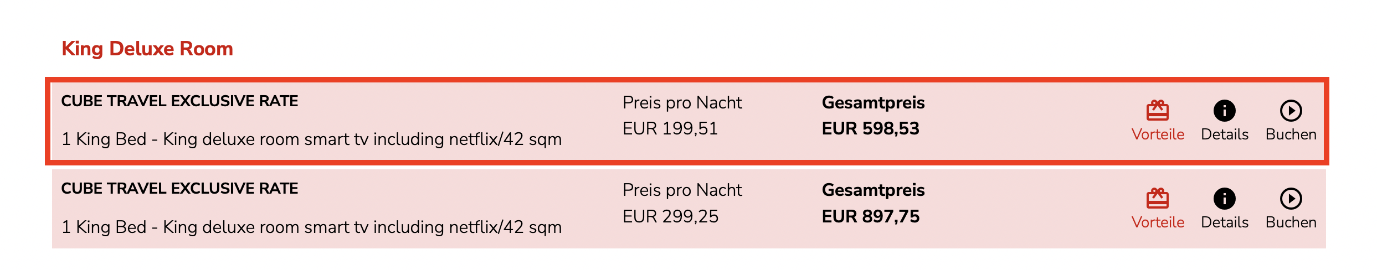
Task: Click the Details info icon for EUR 199,51 rate
Action: 1224,111
